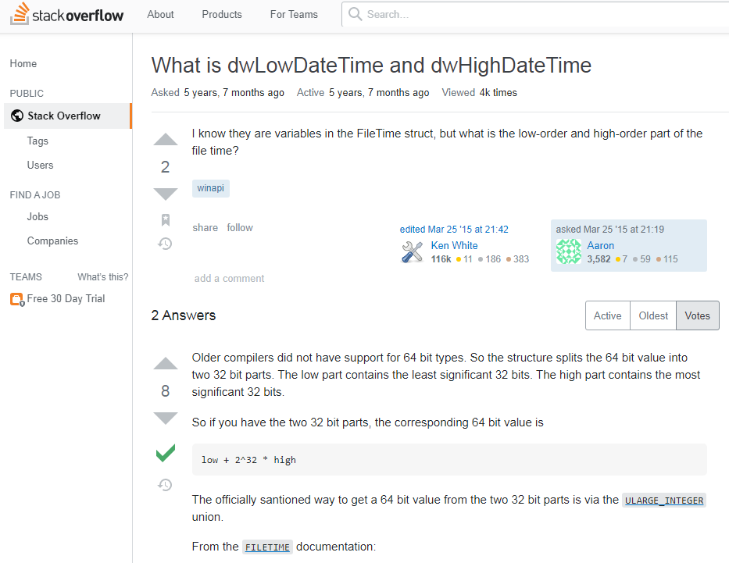Follow this question

click(x=240, y=227)
